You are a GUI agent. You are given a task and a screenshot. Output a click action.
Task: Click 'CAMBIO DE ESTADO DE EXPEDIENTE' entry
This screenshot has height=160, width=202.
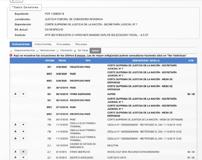(x=83, y=145)
